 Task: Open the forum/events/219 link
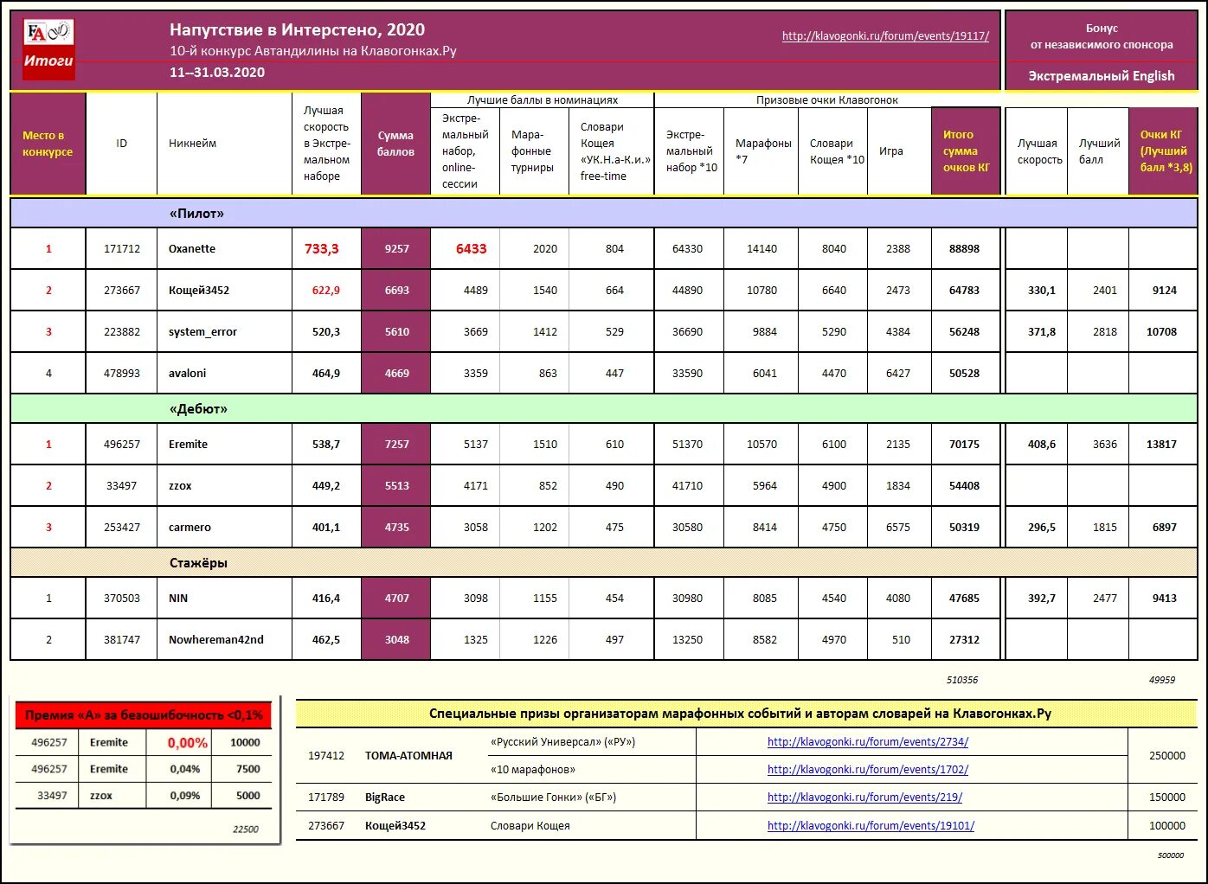864,798
